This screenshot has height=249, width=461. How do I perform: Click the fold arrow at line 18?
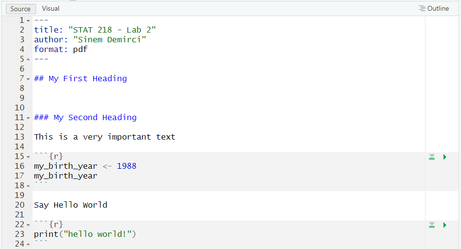click(x=28, y=186)
